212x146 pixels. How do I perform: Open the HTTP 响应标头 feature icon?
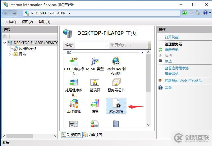(74, 61)
